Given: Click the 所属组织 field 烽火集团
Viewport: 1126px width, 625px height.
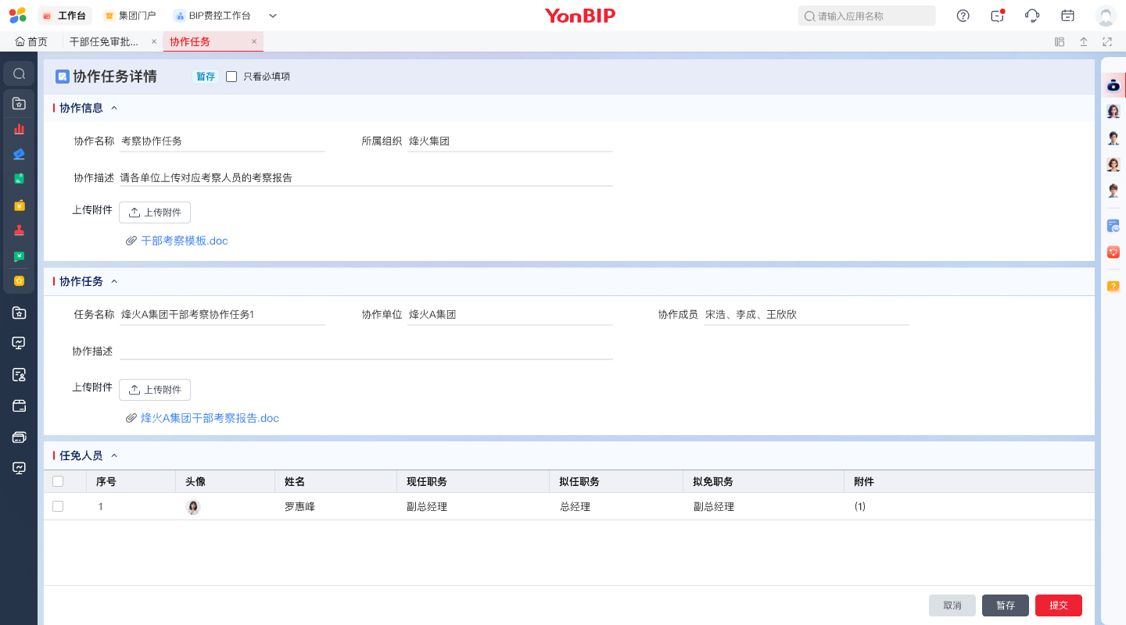Looking at the screenshot, I should (x=510, y=141).
